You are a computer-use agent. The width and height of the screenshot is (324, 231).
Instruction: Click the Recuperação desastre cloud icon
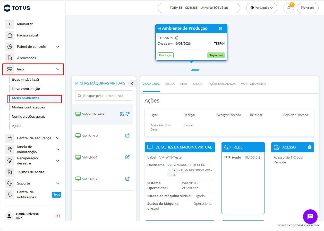click(10, 161)
